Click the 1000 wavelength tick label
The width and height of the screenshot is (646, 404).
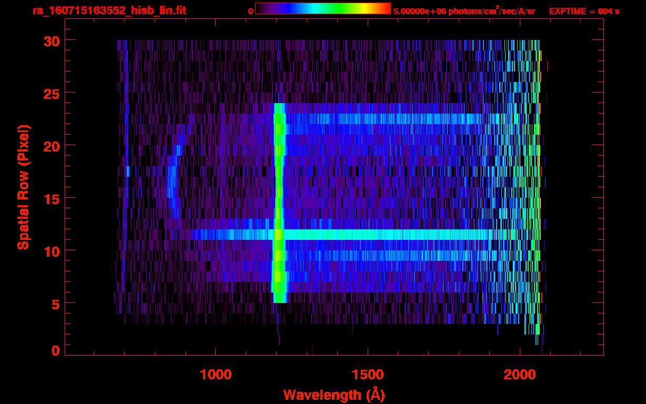coord(216,374)
